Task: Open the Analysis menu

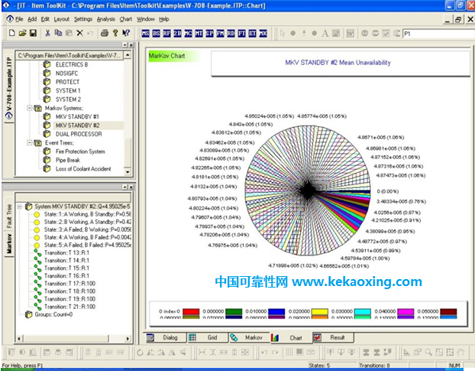Action: 106,18
